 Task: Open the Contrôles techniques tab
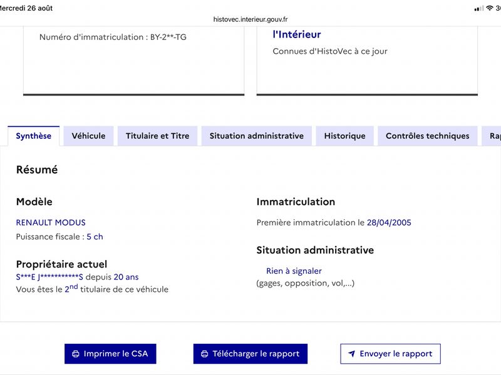click(x=428, y=136)
